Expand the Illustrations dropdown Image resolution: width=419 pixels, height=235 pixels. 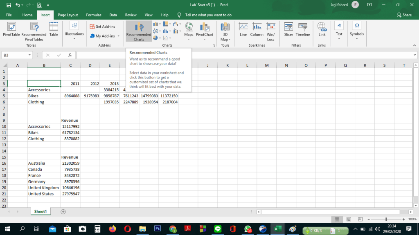tap(74, 31)
